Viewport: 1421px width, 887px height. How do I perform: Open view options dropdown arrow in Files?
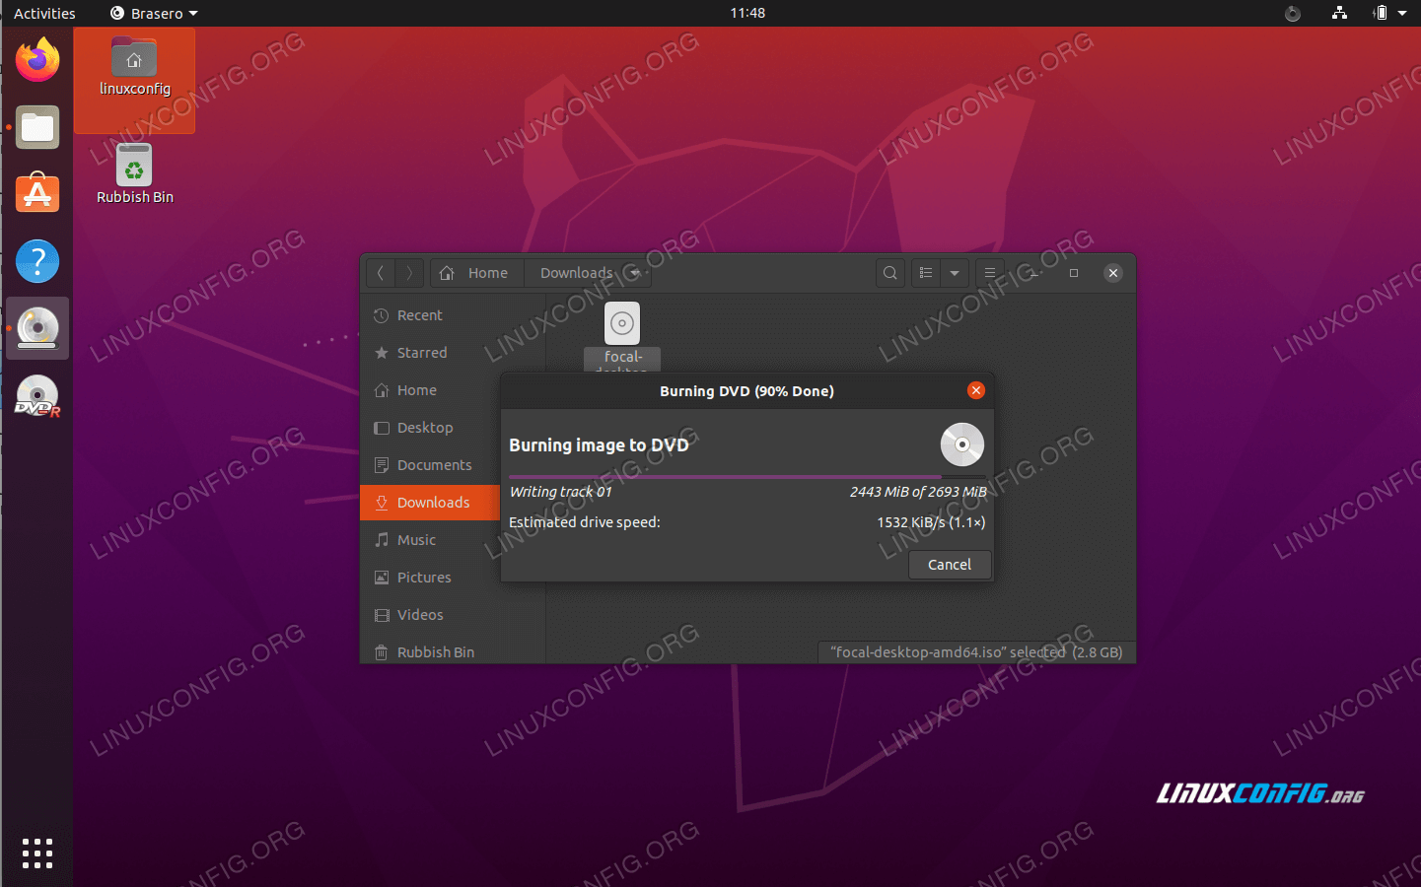click(955, 273)
